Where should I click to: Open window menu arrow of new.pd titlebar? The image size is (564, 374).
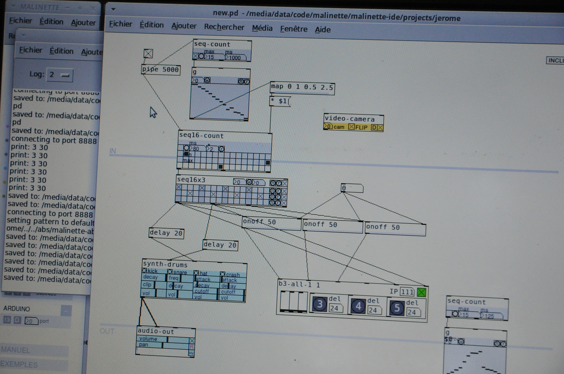click(114, 8)
